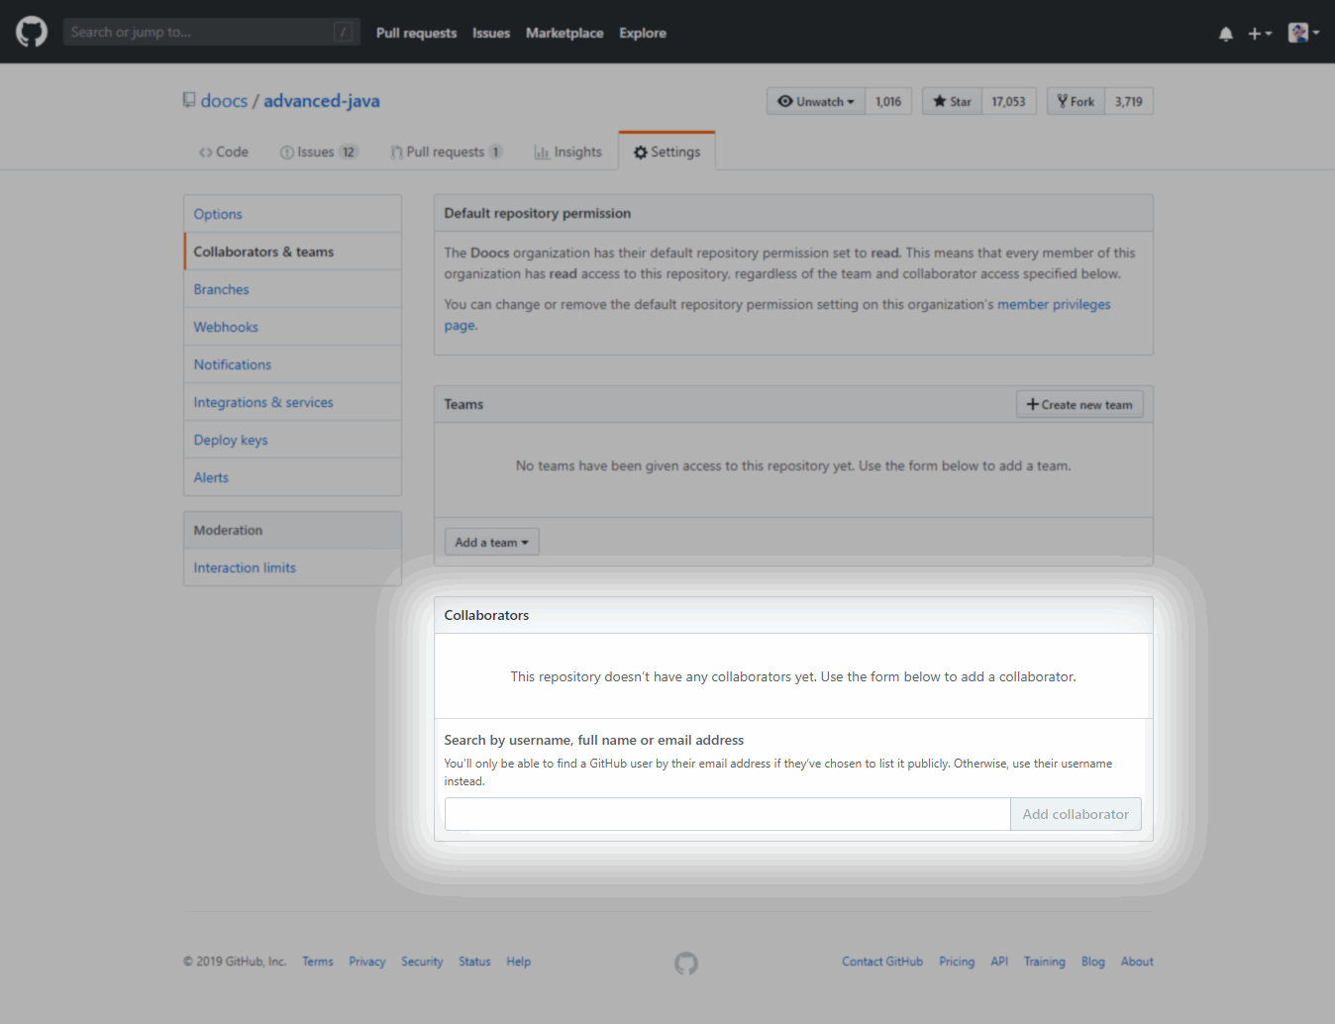Expand the Add a team dropdown
Screen dimensions: 1335x1024
coord(491,542)
